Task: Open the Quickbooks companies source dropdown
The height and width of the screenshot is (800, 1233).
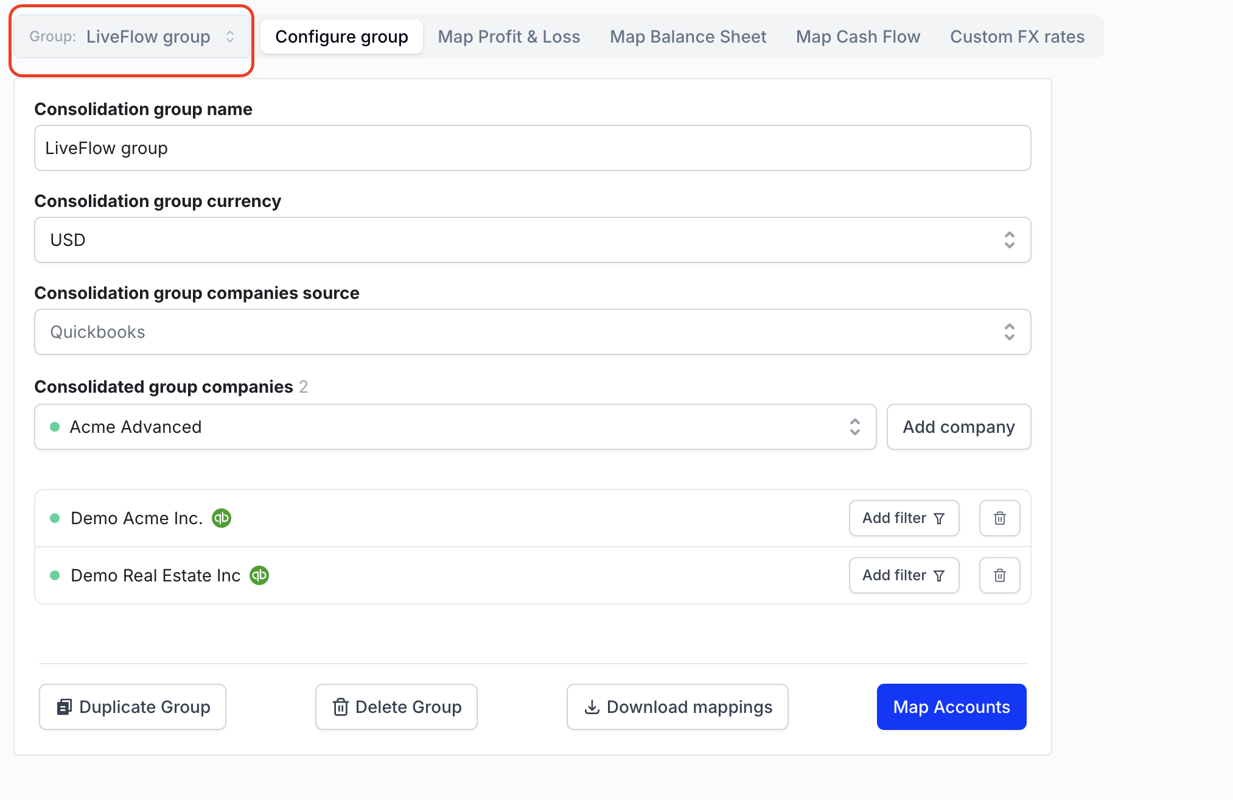Action: pos(533,332)
